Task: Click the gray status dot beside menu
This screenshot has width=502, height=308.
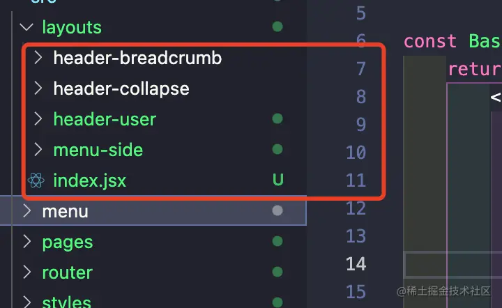Action: 277,210
